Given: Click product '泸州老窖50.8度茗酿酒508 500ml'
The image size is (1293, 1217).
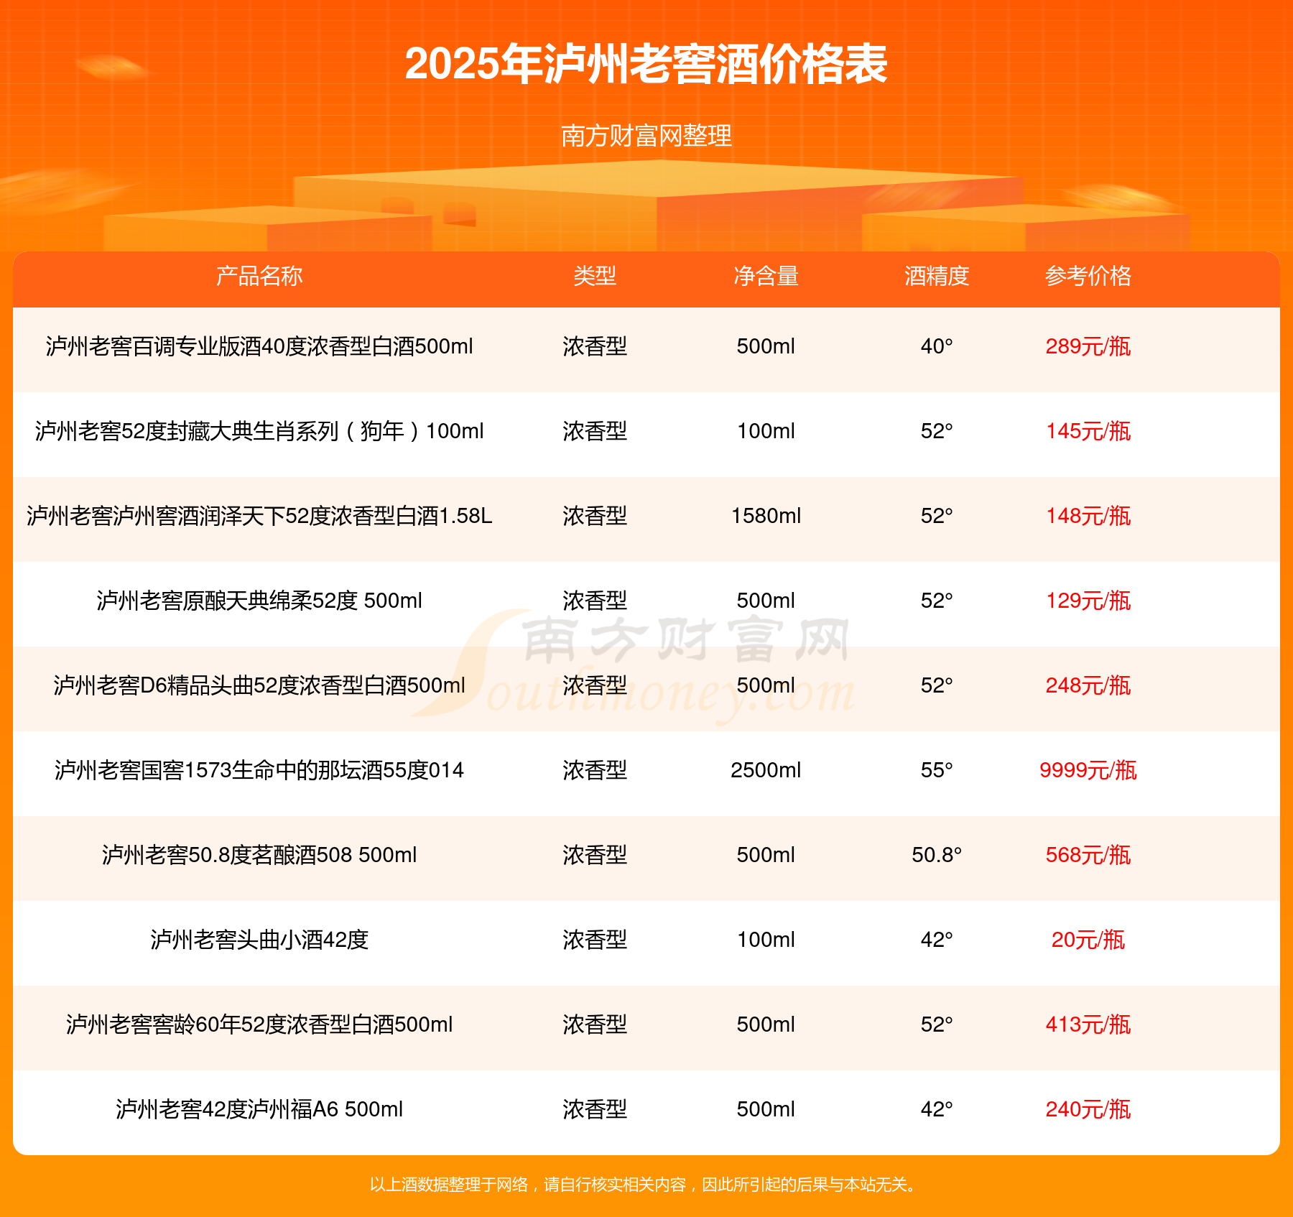Looking at the screenshot, I should click(259, 855).
